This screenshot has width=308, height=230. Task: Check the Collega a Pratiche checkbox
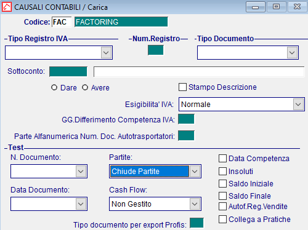click(222, 220)
